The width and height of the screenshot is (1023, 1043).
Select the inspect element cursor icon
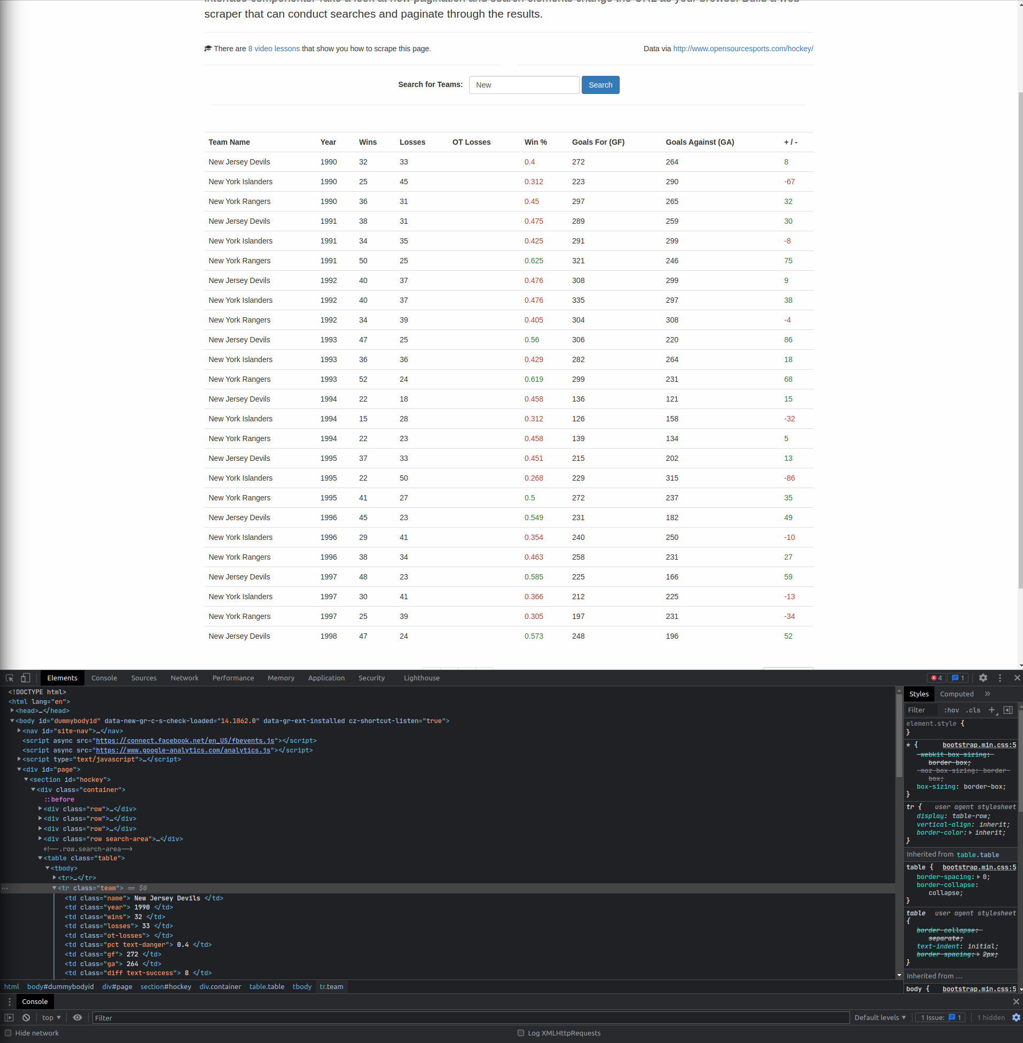(x=9, y=678)
